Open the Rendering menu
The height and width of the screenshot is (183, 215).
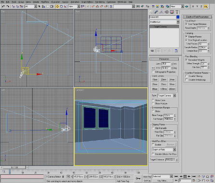pos(100,2)
